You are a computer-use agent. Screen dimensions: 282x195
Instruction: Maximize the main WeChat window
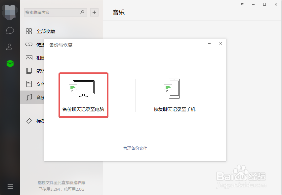coord(264,4)
